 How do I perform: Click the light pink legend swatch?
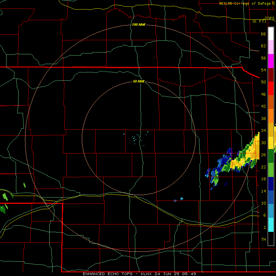271,47
